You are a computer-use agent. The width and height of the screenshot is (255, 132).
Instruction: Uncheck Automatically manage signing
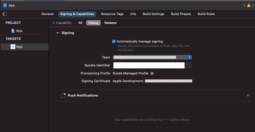(x=114, y=42)
